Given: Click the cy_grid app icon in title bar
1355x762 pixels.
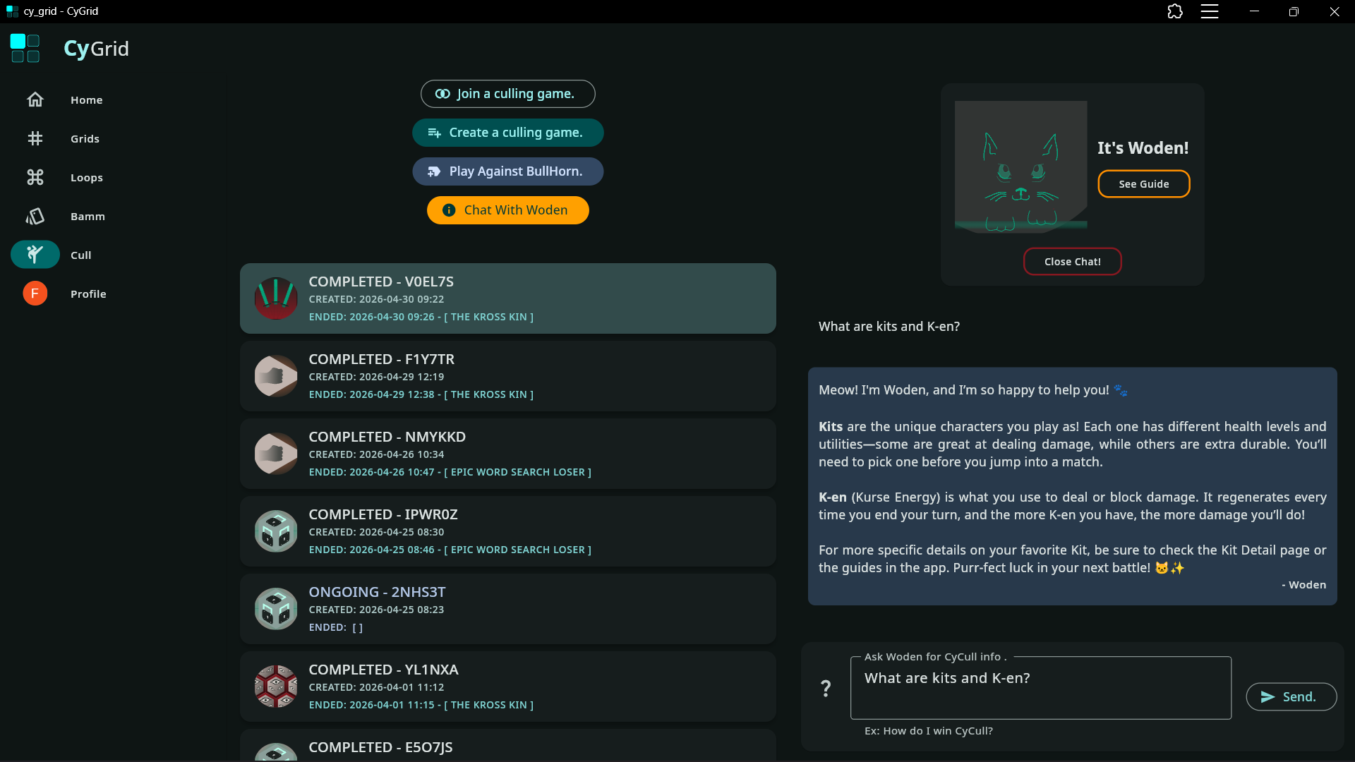Looking at the screenshot, I should [x=12, y=11].
